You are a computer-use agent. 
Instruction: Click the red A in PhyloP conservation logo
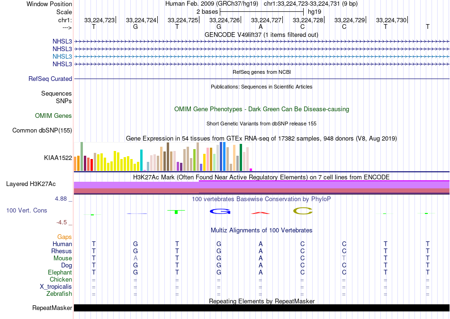point(260,213)
